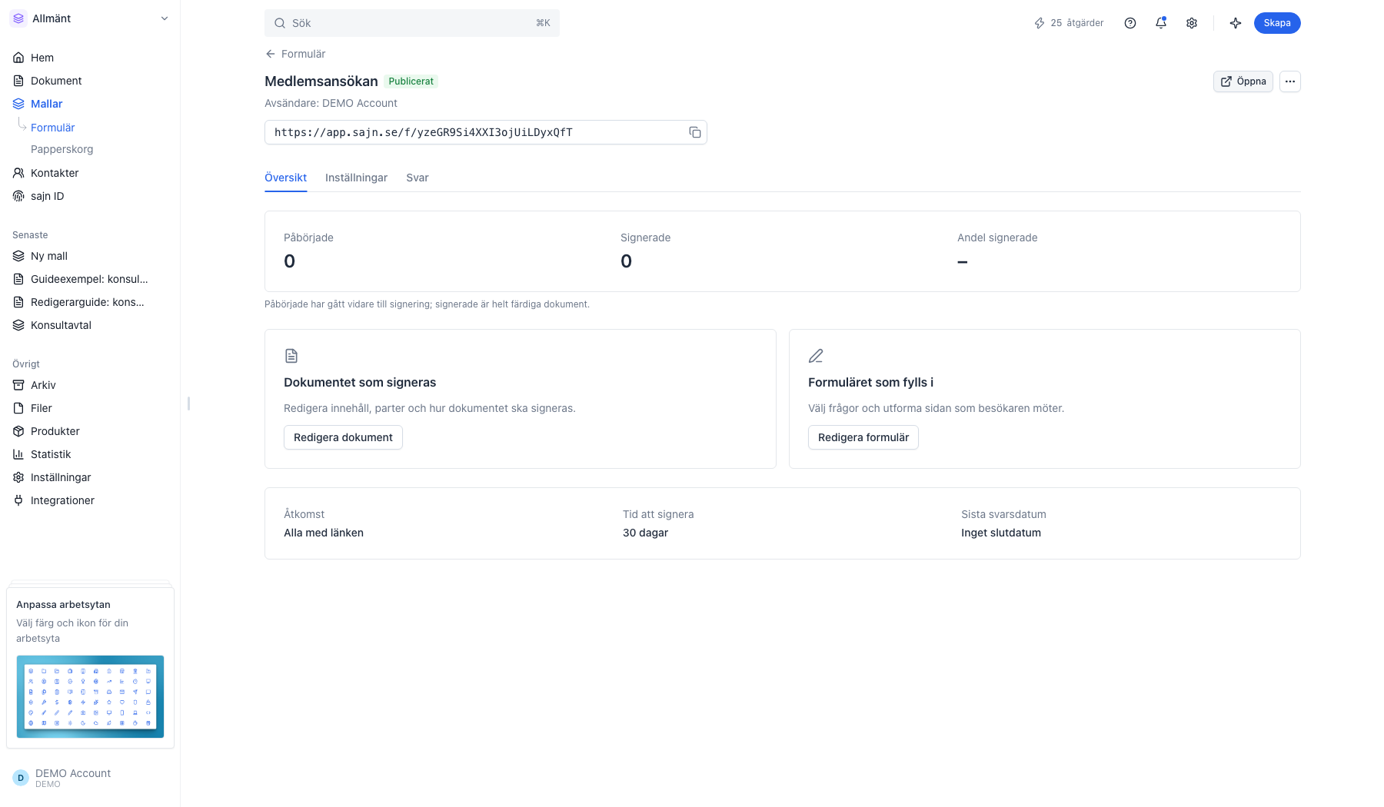
Task: Open the Anpassa arbetsytan icon thumbnail
Action: pos(90,696)
